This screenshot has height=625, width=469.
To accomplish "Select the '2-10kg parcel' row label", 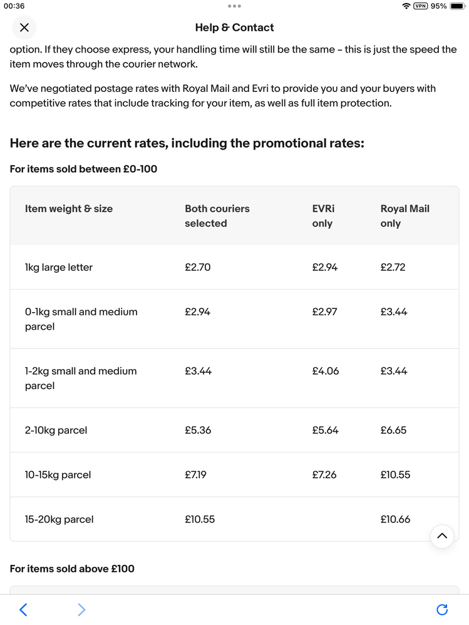I will (56, 430).
